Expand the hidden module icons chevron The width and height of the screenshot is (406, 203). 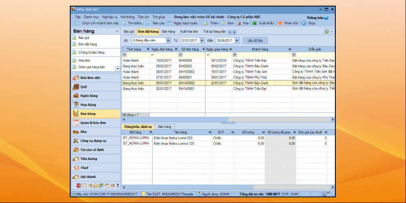[x=118, y=186]
